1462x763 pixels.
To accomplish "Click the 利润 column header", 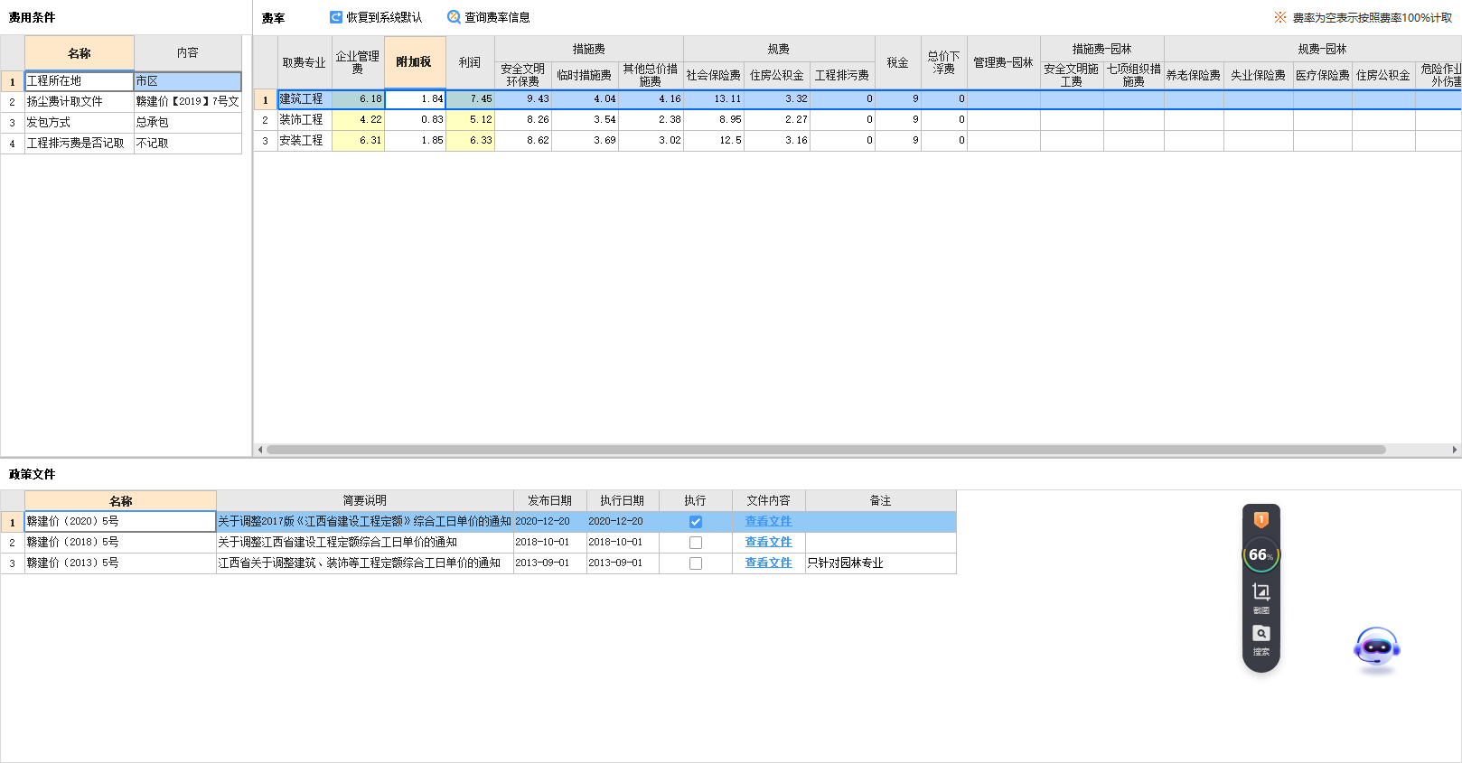I will pyautogui.click(x=470, y=62).
